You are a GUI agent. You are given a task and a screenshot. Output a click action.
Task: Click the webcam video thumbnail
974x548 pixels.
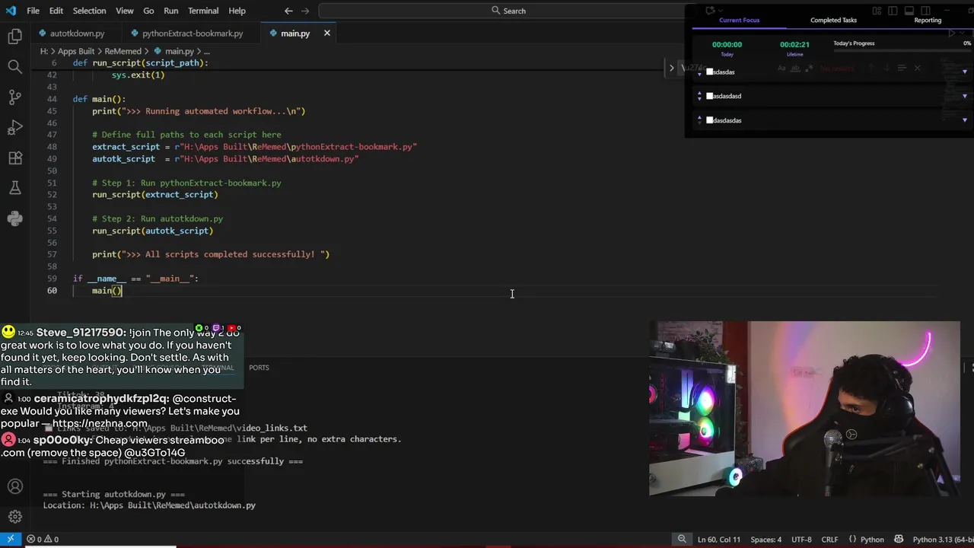click(x=804, y=409)
